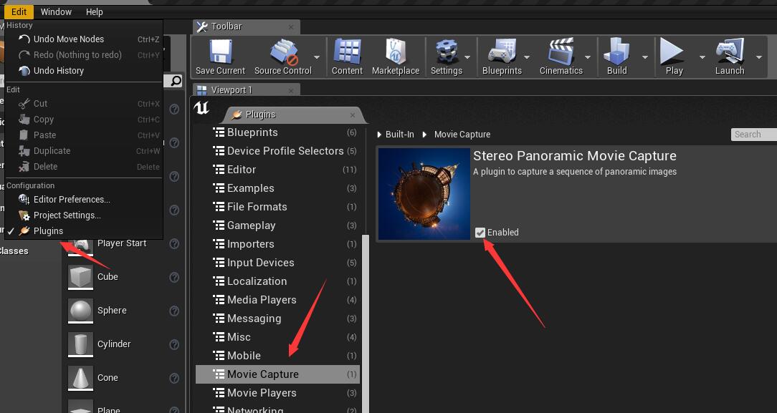Select the Movie Players category
Viewport: 777px width, 413px height.
coord(277,393)
